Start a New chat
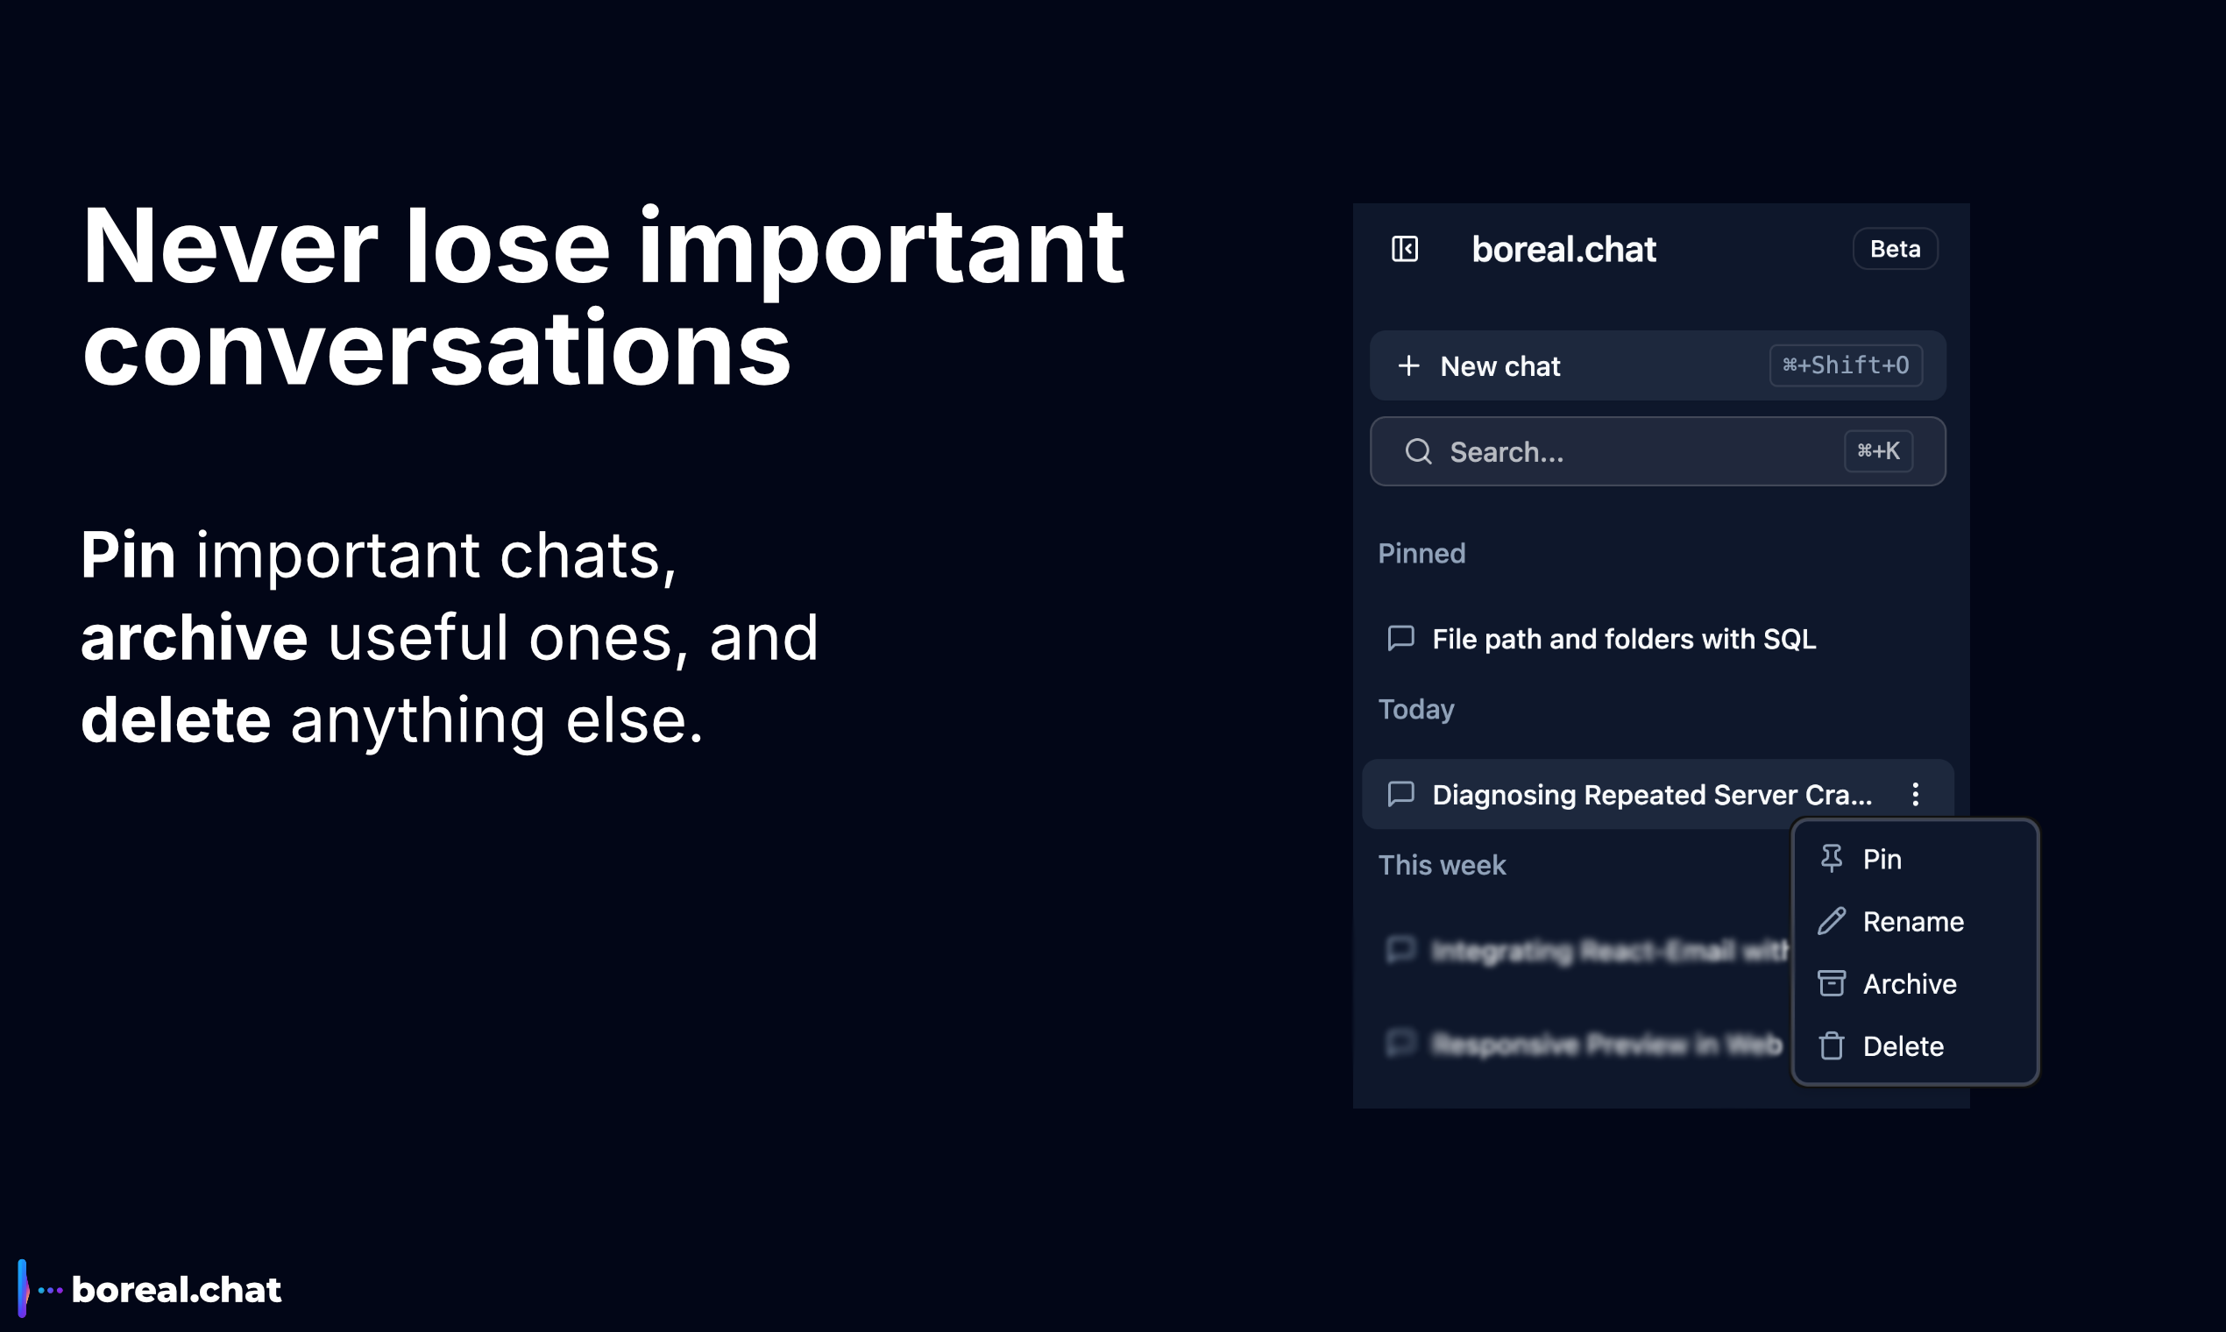The image size is (2226, 1332). (1499, 366)
